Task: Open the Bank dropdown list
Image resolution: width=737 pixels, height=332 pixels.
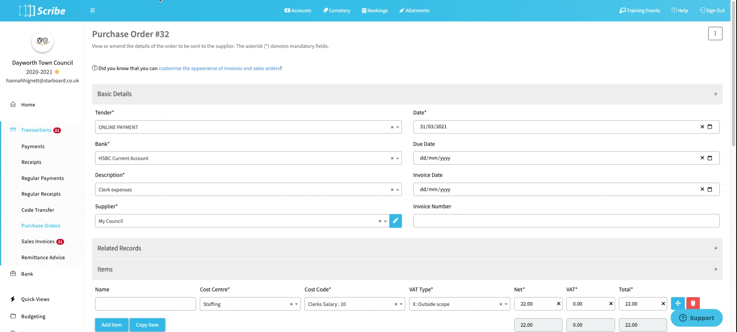Action: [398, 158]
